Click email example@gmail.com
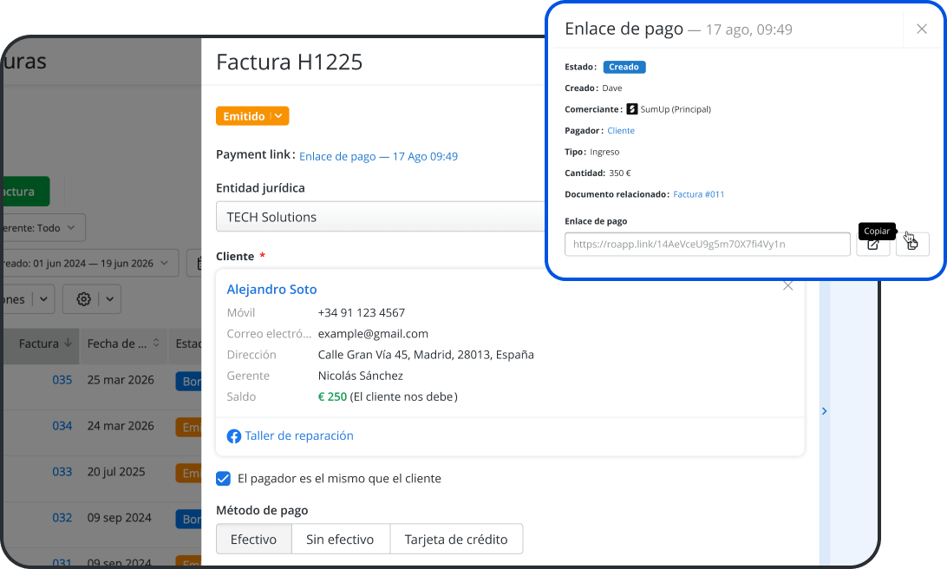The width and height of the screenshot is (947, 569). (373, 334)
